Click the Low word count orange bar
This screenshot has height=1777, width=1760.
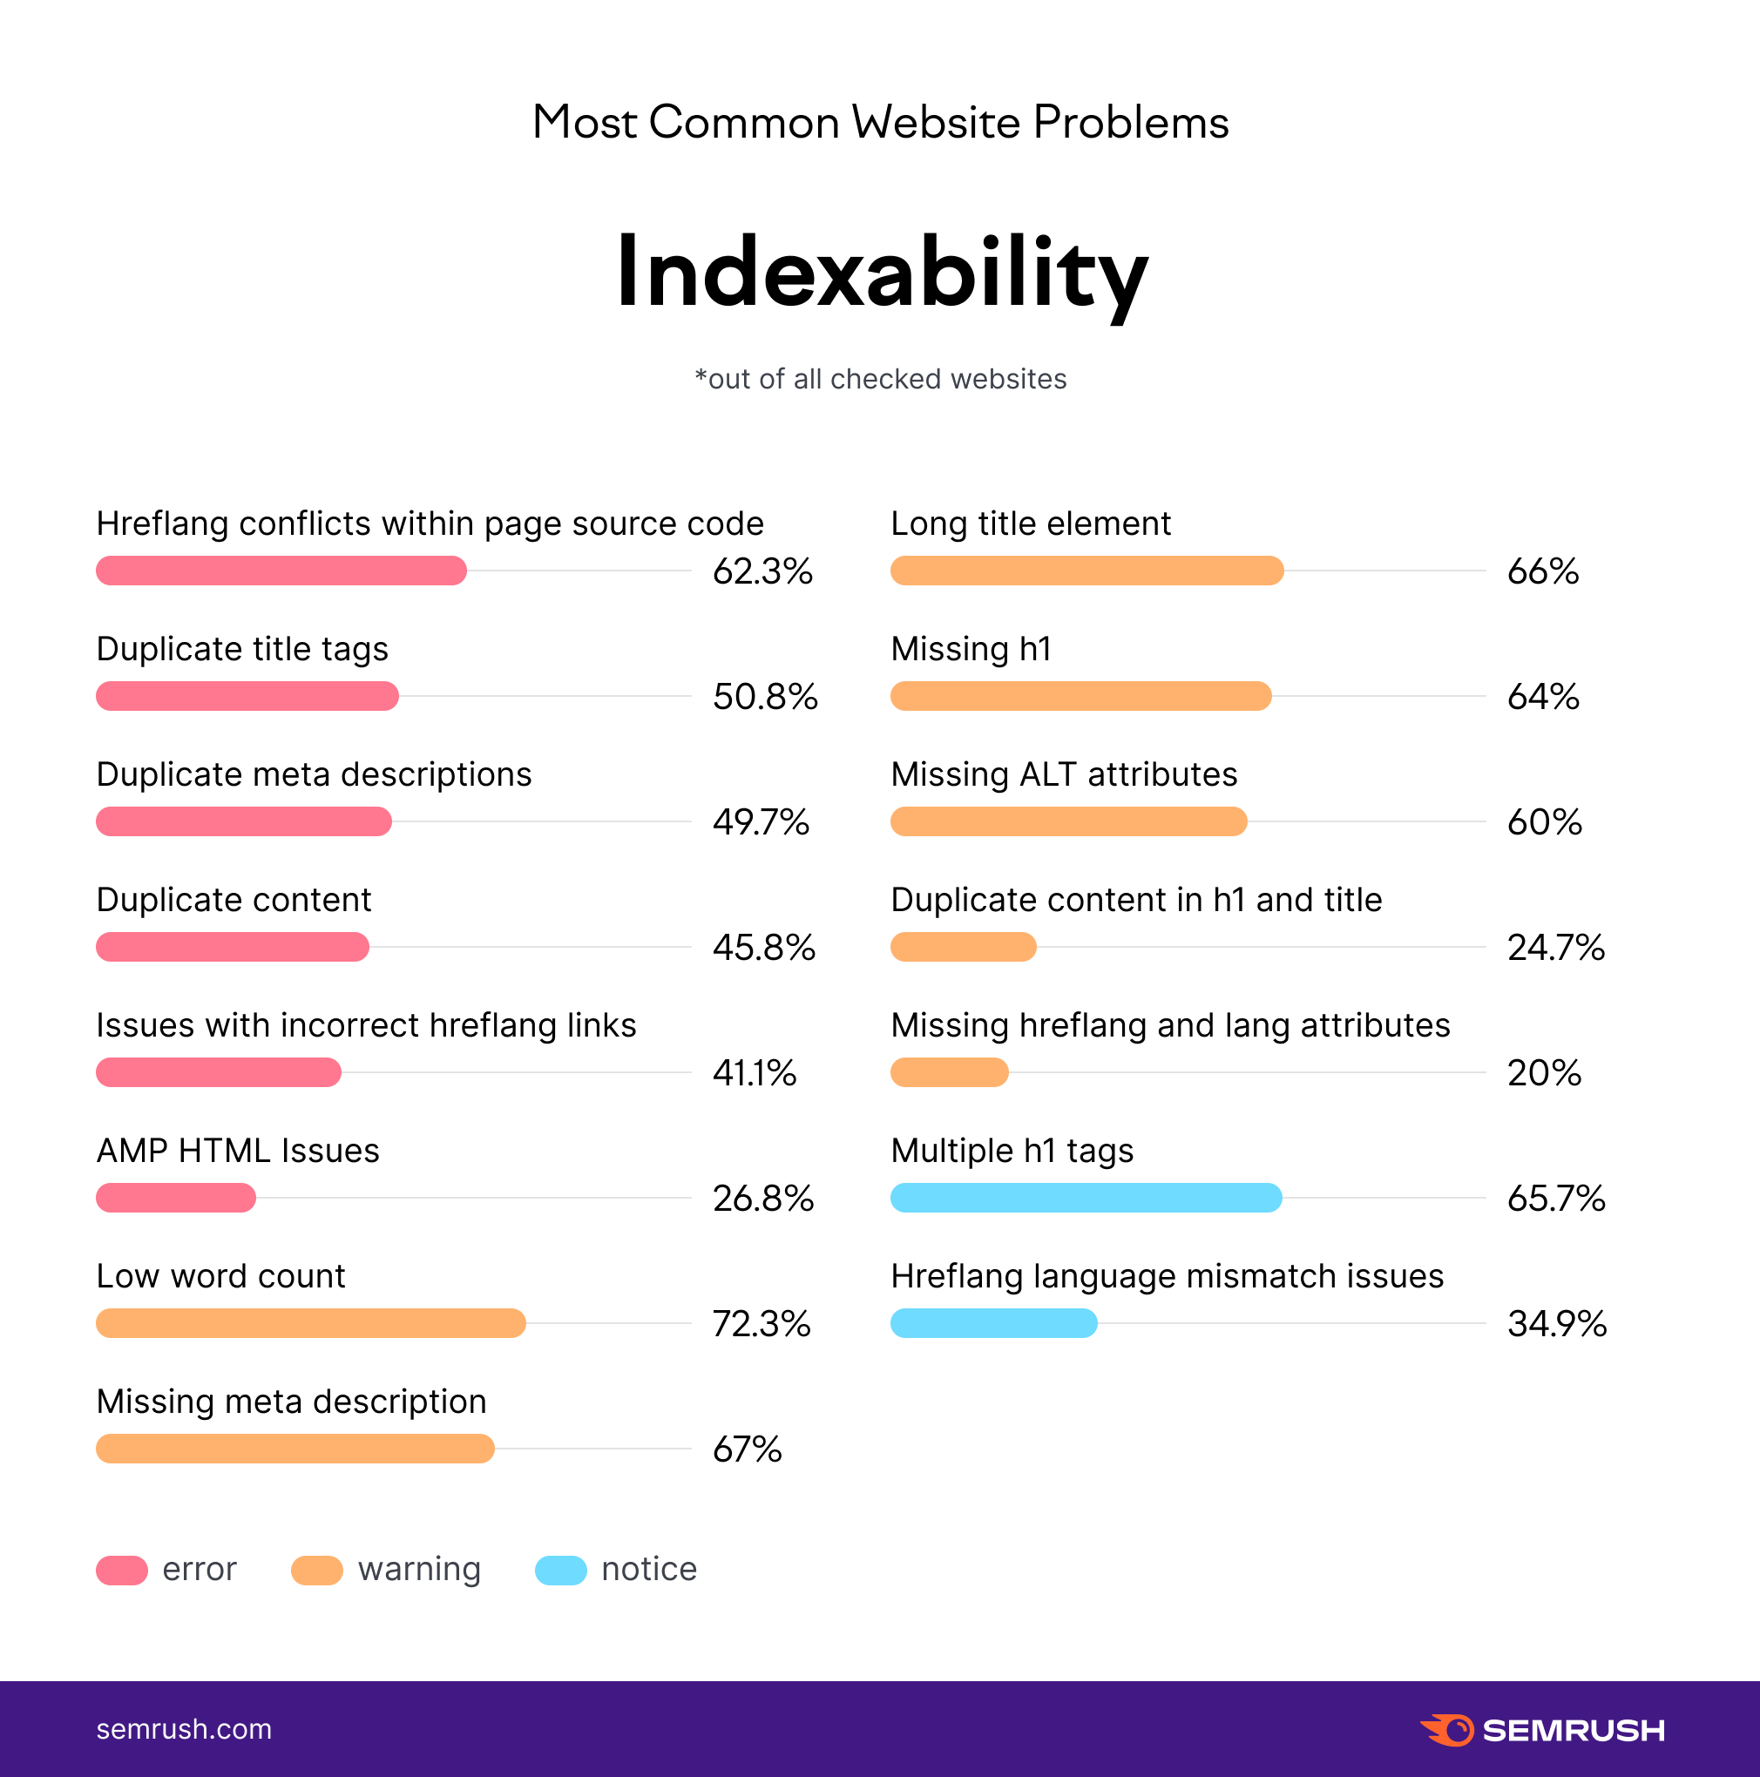tap(311, 1322)
